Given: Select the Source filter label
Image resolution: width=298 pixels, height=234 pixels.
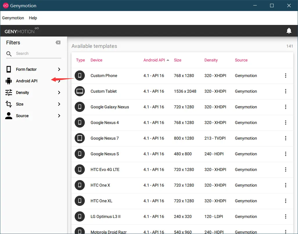Looking at the screenshot, I should 22,116.
